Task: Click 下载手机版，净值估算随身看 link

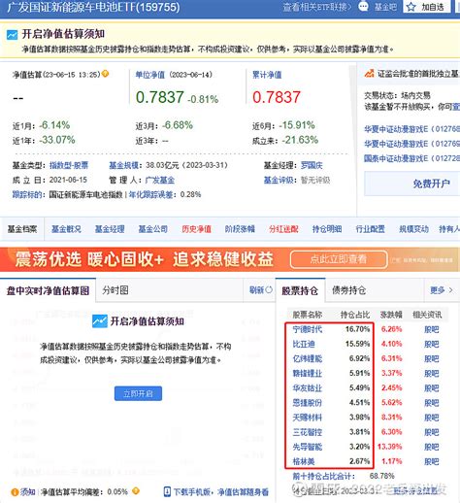Action: coord(221,491)
